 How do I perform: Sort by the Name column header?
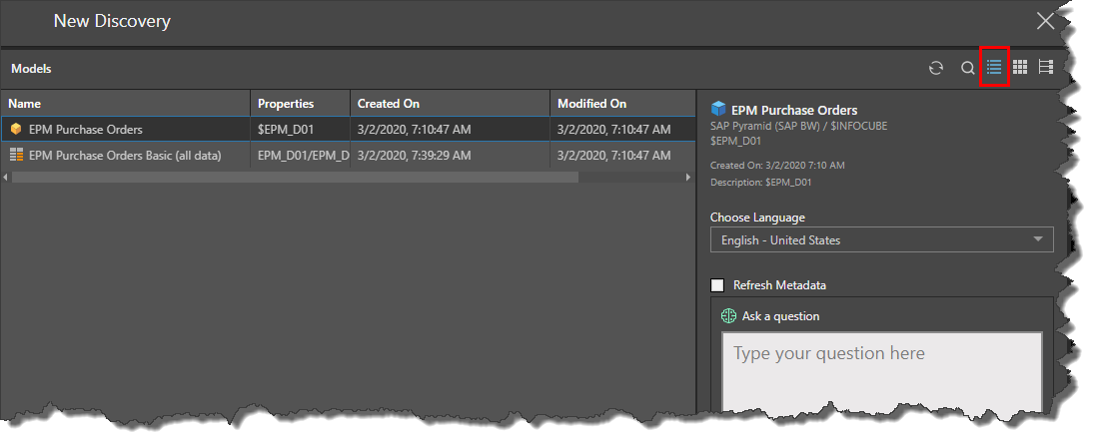point(126,104)
